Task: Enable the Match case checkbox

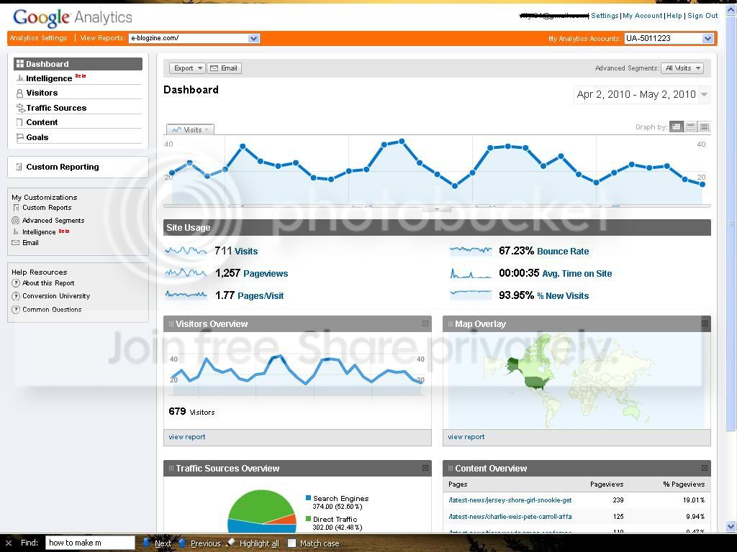Action: tap(292, 543)
